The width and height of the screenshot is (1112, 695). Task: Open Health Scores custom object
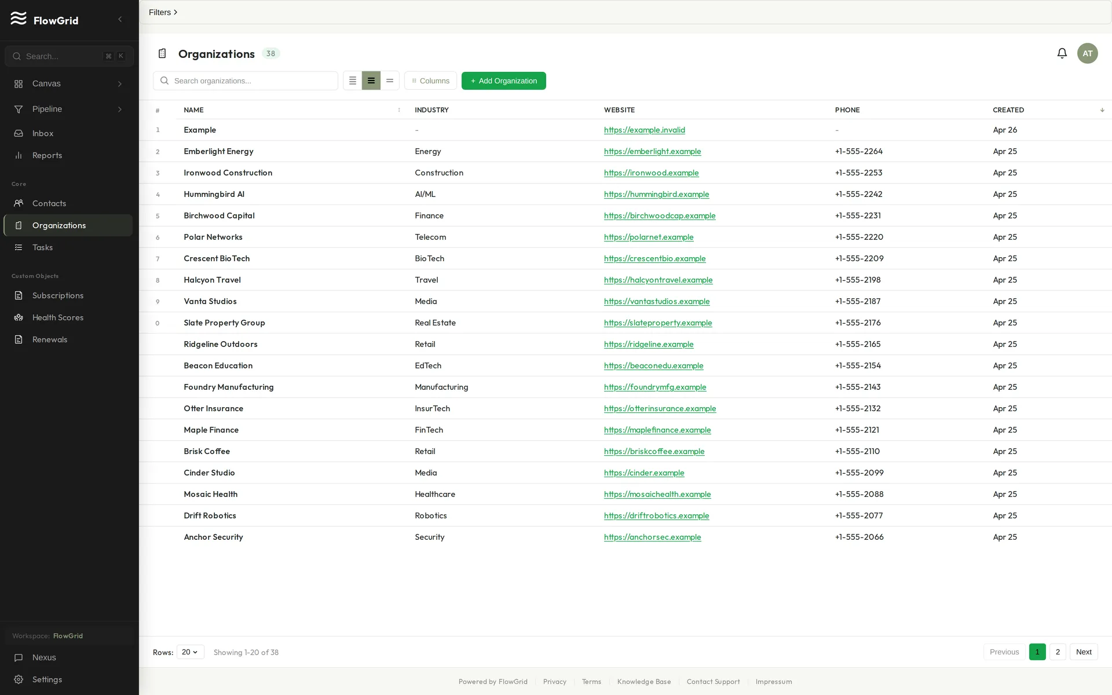(68, 317)
